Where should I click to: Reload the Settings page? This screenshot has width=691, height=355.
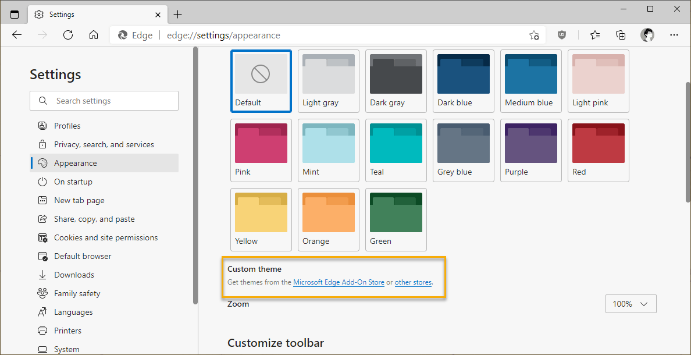click(x=68, y=35)
